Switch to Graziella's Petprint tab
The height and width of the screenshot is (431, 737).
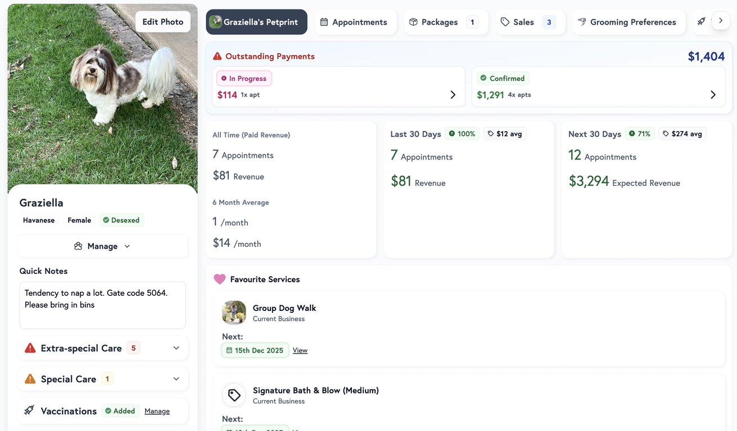(x=256, y=22)
